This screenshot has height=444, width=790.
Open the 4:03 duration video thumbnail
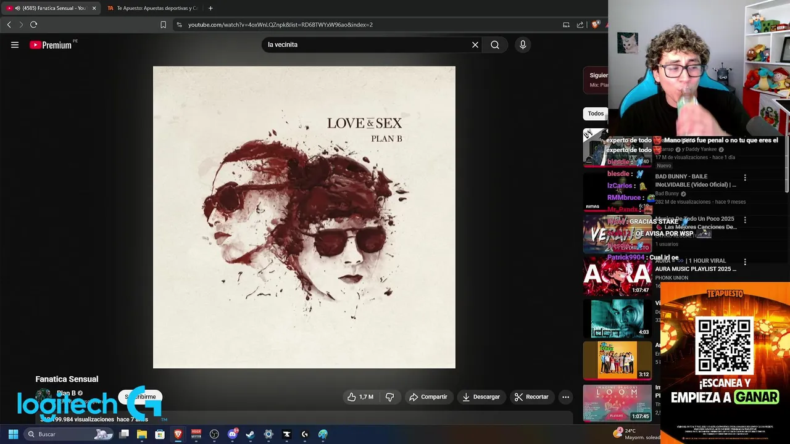(617, 318)
